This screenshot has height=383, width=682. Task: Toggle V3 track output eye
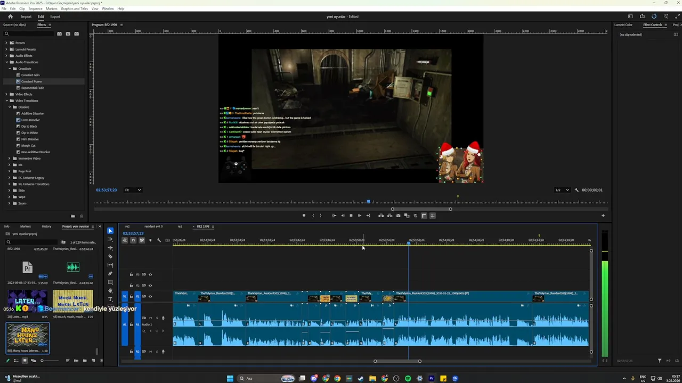[150, 274]
